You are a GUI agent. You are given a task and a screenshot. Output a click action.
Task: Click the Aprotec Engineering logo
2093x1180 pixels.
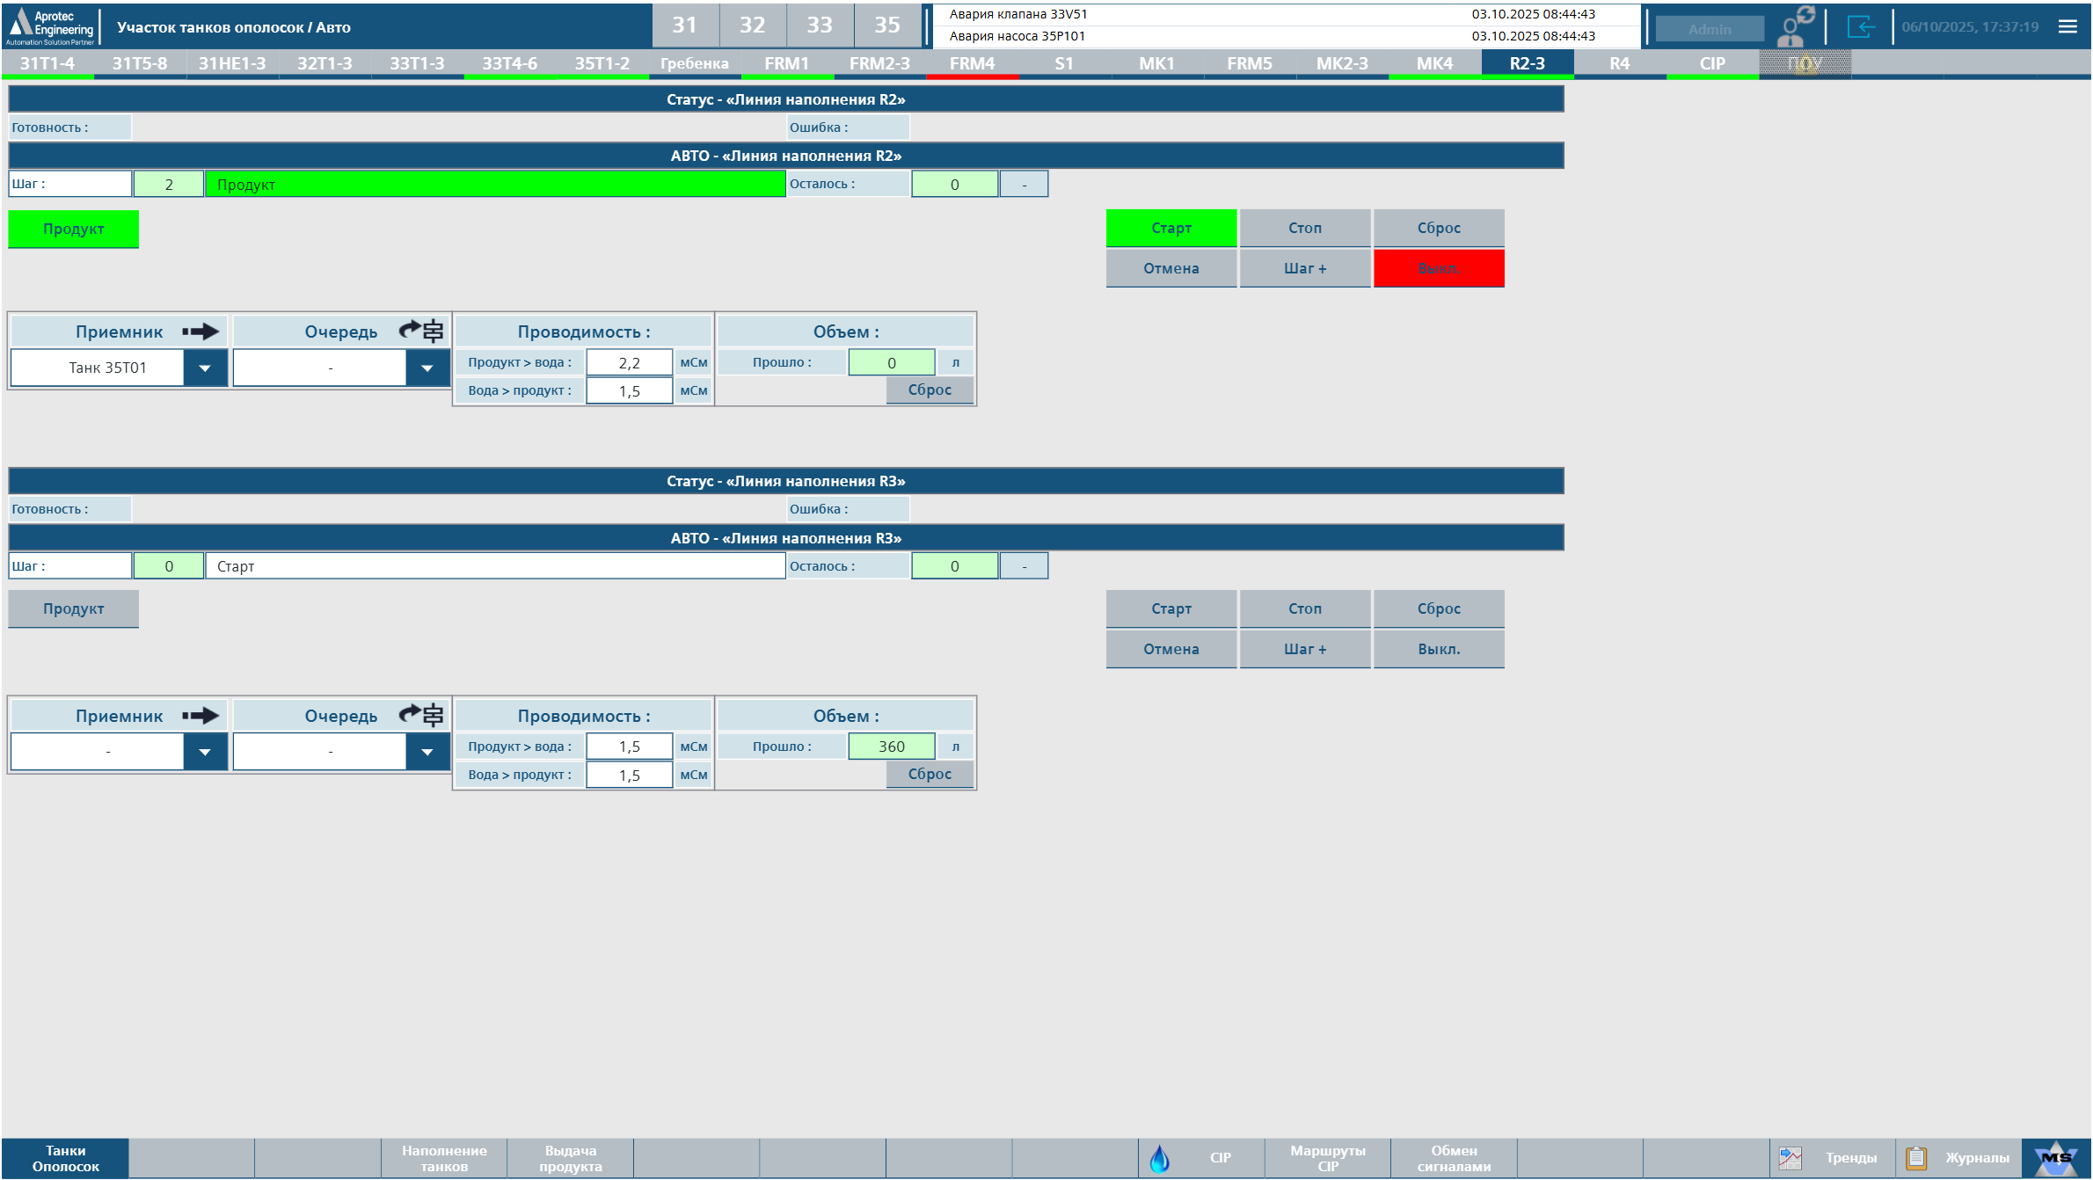pyautogui.click(x=51, y=26)
